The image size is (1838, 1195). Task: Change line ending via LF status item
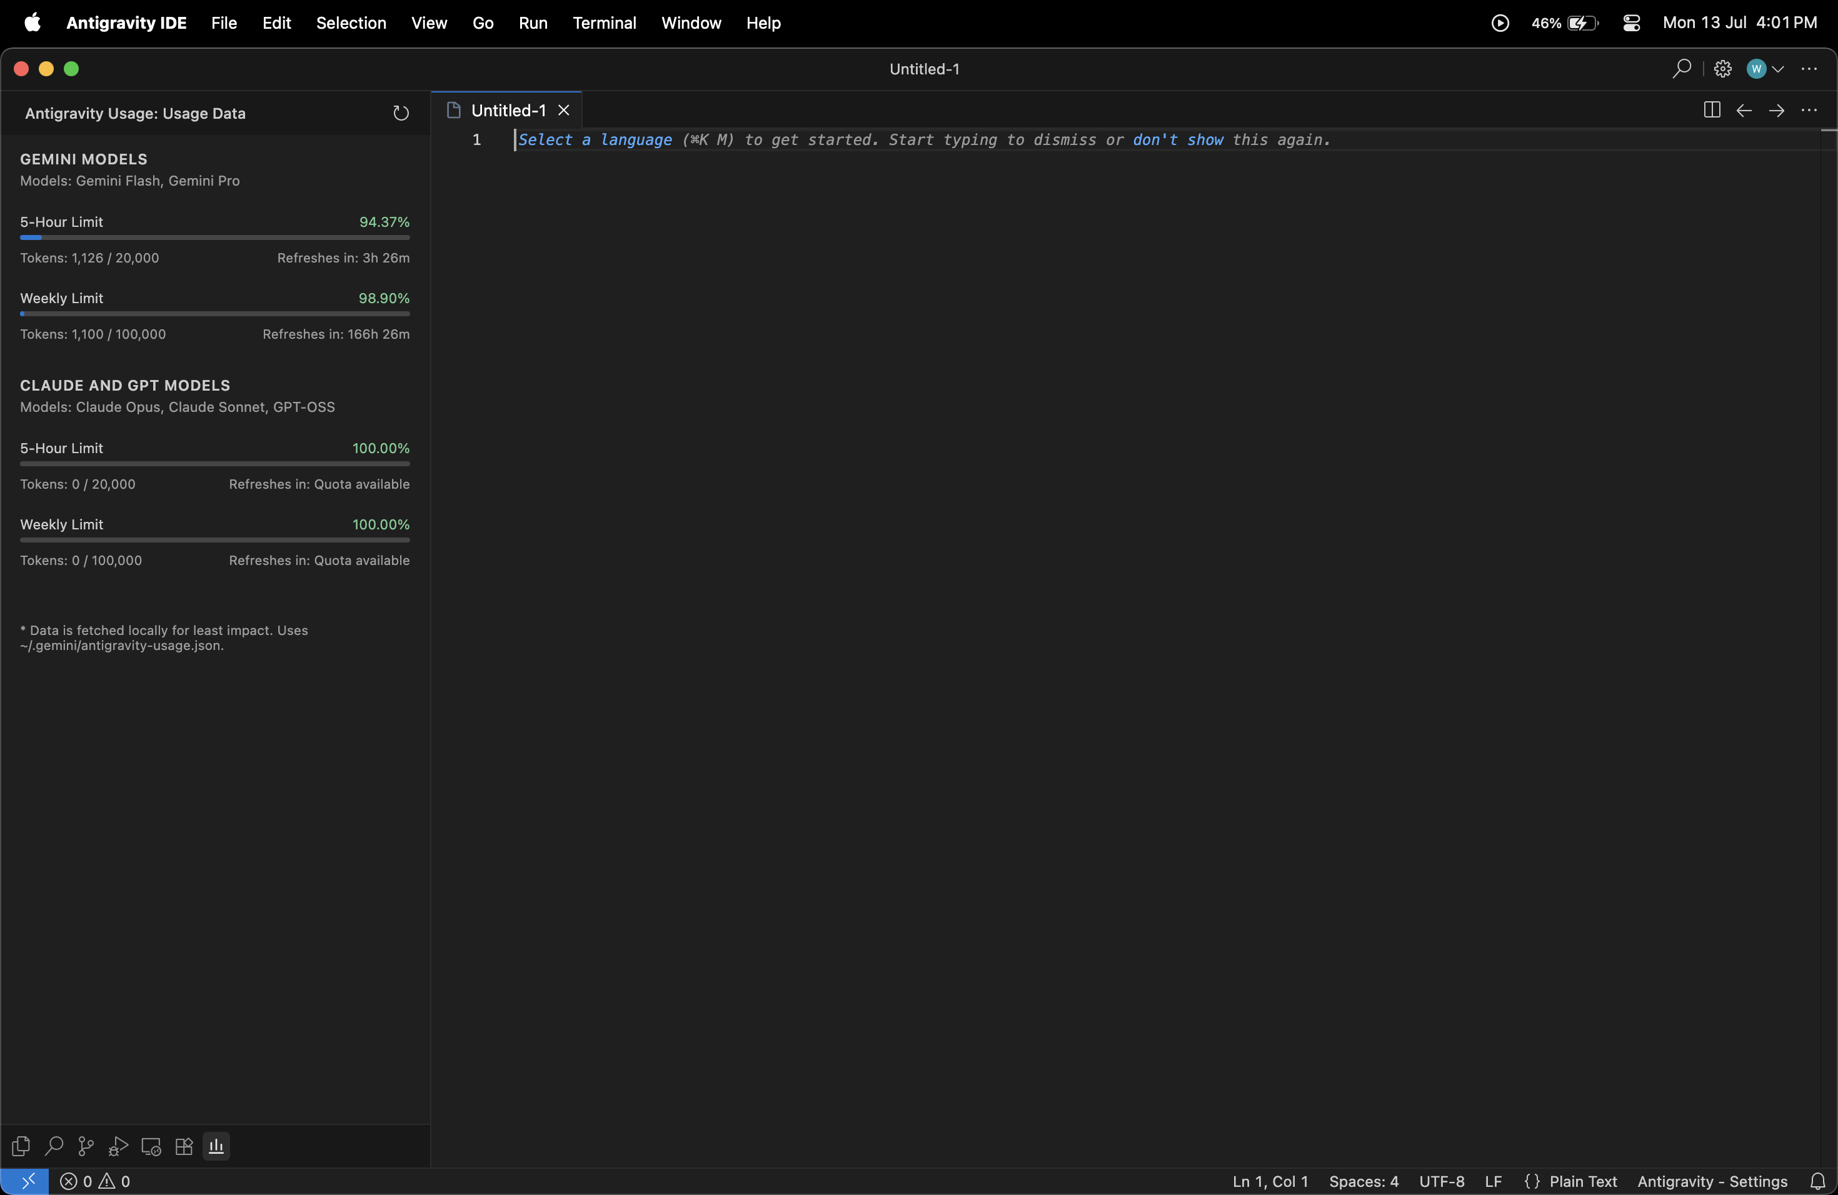1494,1181
